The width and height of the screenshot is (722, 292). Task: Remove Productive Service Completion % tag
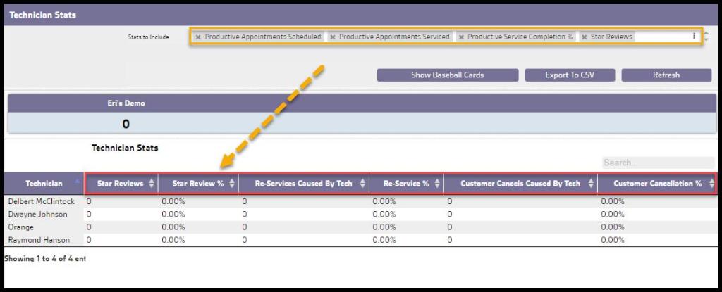pos(461,37)
